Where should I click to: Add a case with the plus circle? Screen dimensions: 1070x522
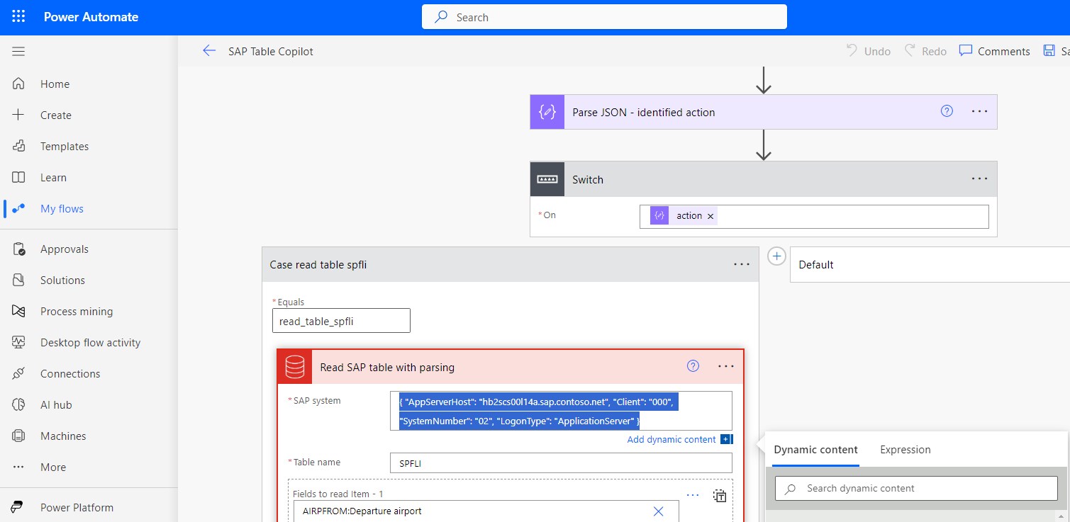[x=777, y=256]
